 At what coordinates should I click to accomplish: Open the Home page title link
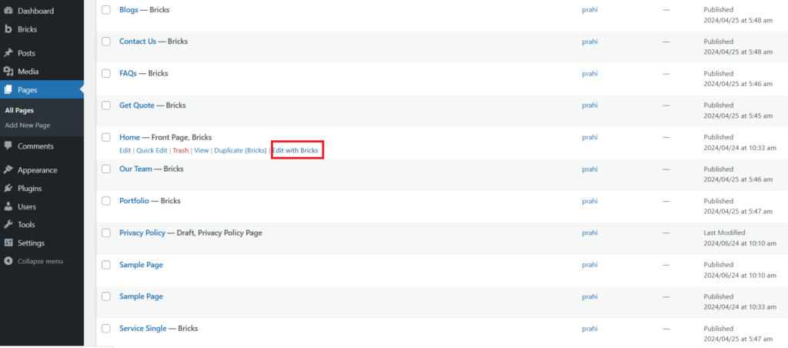pyautogui.click(x=129, y=137)
